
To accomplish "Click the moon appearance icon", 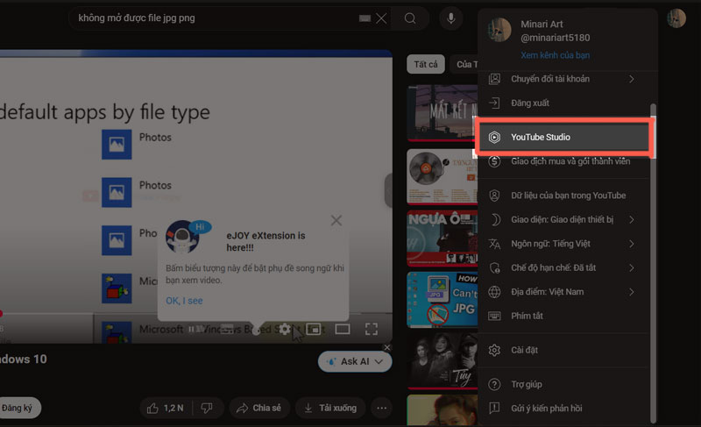I will (x=495, y=219).
